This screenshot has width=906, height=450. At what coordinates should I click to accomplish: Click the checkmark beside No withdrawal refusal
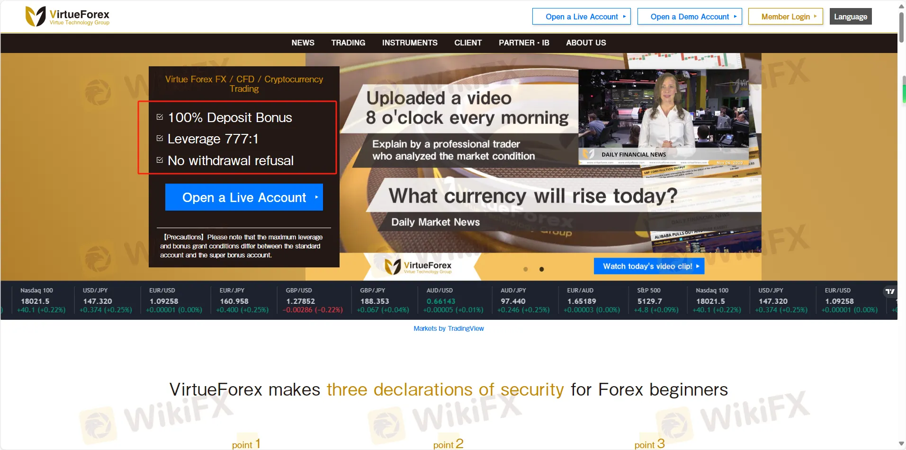[x=160, y=160]
